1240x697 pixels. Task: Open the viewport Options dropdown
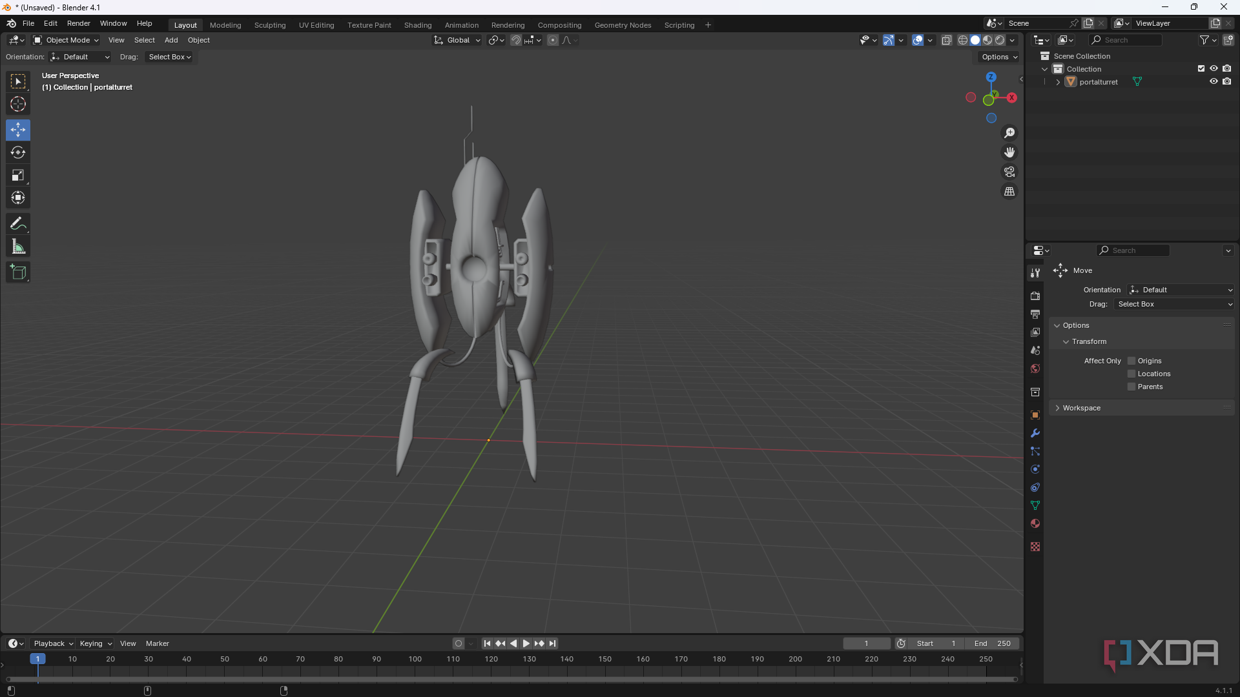pos(998,57)
